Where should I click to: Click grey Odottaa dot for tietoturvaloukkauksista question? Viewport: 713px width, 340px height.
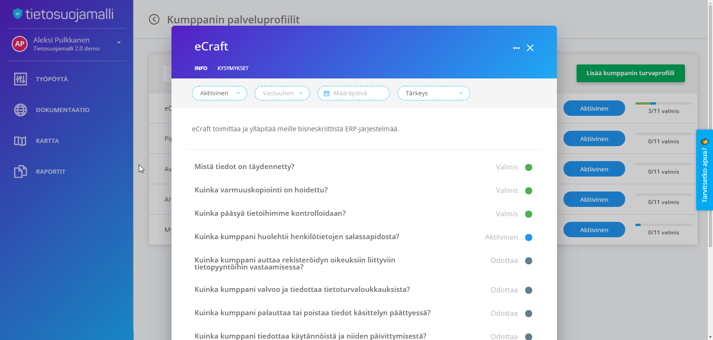[x=529, y=290]
